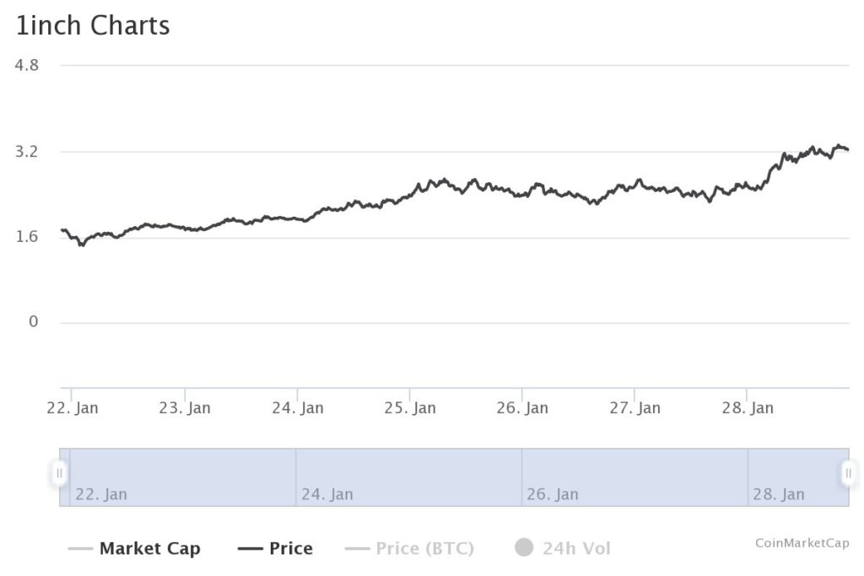Open the CoinMarketCap credit link

coord(802,543)
